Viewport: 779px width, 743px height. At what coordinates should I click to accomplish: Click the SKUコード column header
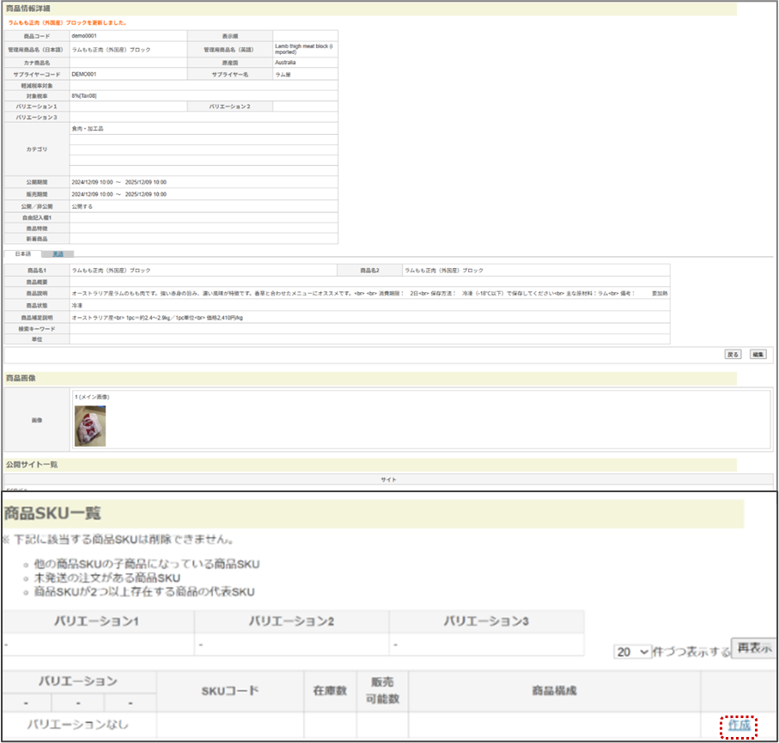click(229, 691)
